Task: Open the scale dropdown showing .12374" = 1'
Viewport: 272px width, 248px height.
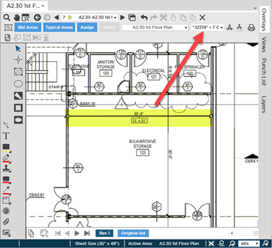Action: pos(207,27)
